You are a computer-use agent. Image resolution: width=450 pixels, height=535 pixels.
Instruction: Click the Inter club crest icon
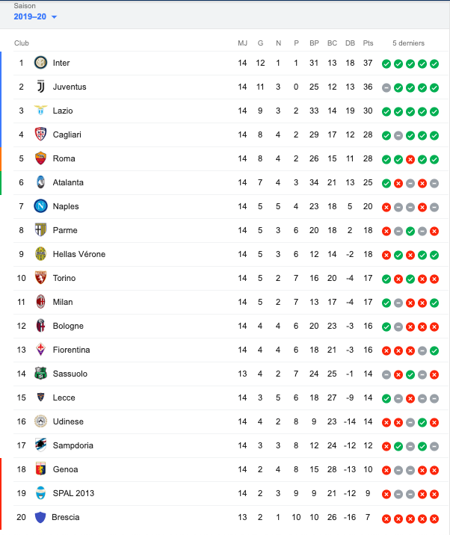41,63
